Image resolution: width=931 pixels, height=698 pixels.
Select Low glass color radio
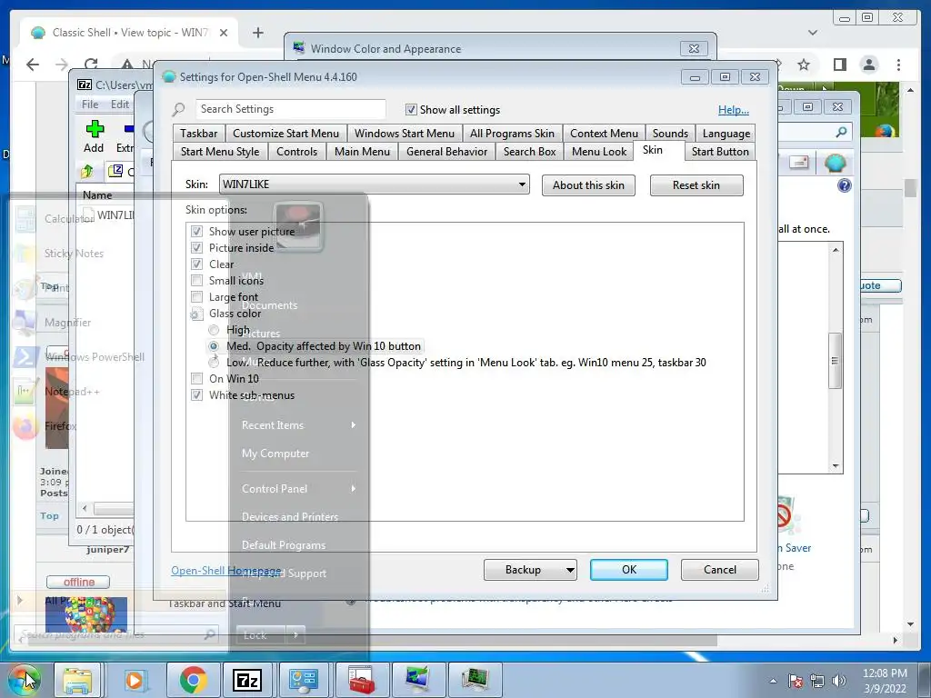[x=214, y=362]
